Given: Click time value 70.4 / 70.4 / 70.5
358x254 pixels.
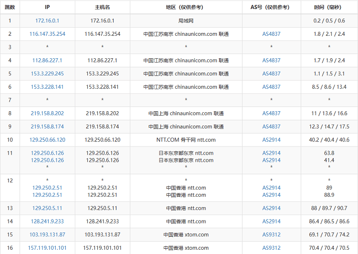Looking at the screenshot, I should click(x=329, y=248).
